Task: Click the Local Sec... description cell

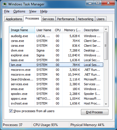Action: (x=92, y=60)
